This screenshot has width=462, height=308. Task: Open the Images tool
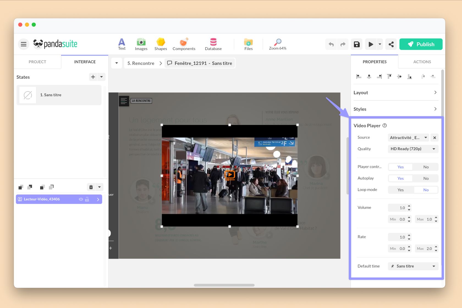point(141,44)
